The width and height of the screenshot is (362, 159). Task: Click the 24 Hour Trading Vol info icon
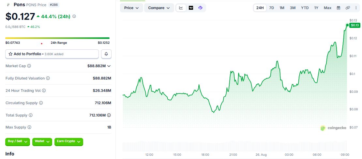tap(44, 91)
